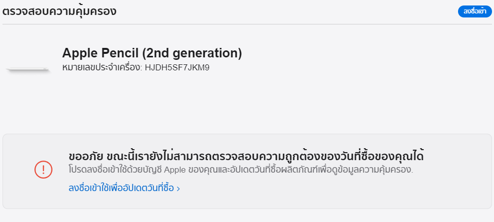This screenshot has width=494, height=222.
Task: Click the ขออภัย apology heading in the alert
Action: 86,156
